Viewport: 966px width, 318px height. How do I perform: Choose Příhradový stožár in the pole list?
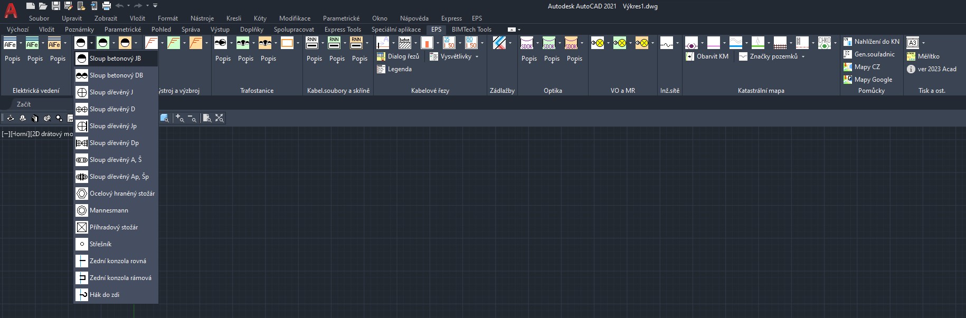(113, 227)
